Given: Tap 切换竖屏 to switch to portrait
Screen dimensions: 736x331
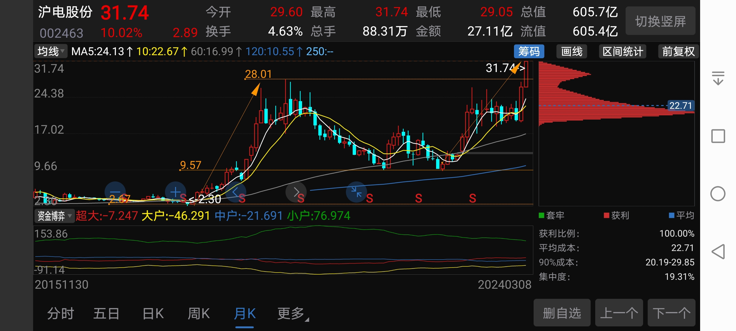Looking at the screenshot, I should point(660,21).
